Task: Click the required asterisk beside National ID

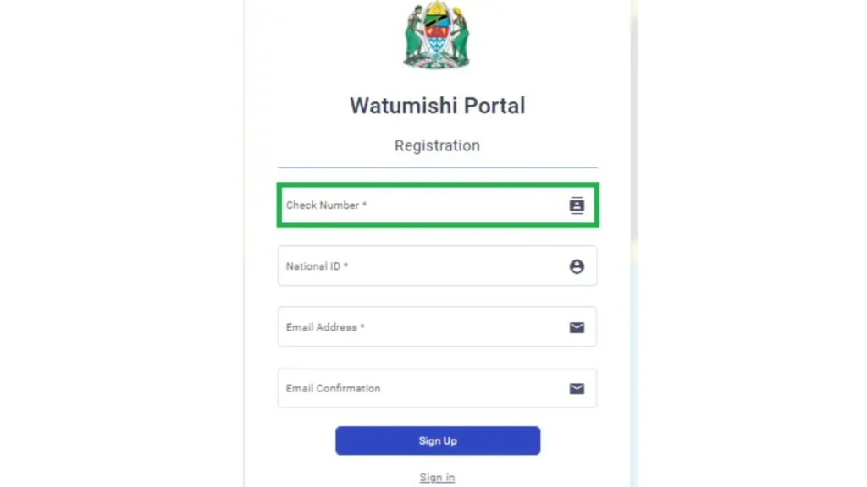Action: click(345, 265)
